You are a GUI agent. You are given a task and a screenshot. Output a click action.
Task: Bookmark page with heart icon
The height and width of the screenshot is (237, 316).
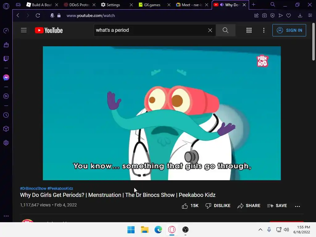(x=289, y=15)
